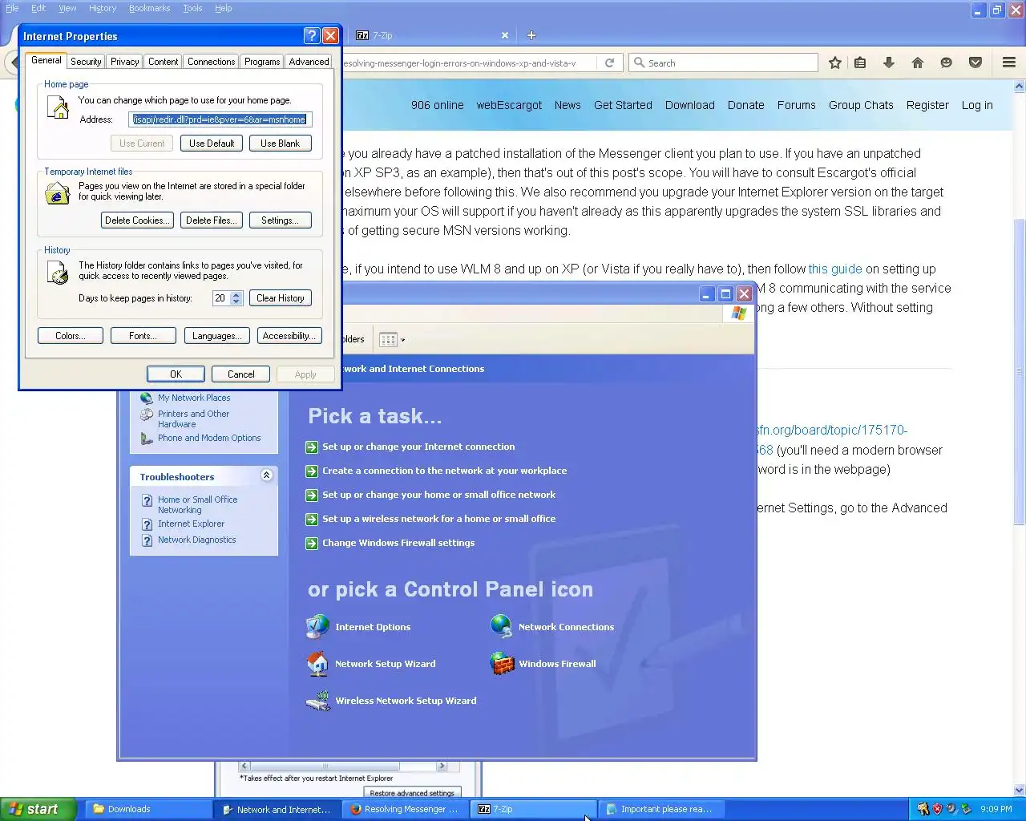The height and width of the screenshot is (821, 1026).
Task: Cancel the Internet Properties dialog
Action: 240,374
